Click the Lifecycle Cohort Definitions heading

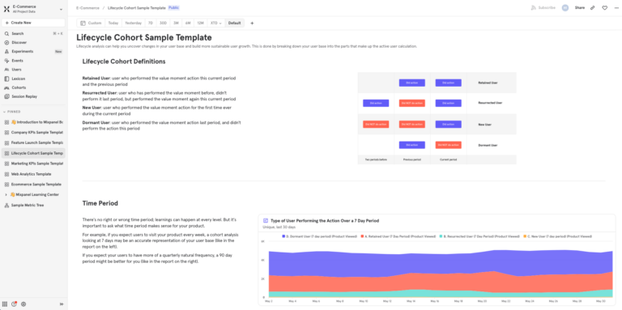(x=124, y=62)
